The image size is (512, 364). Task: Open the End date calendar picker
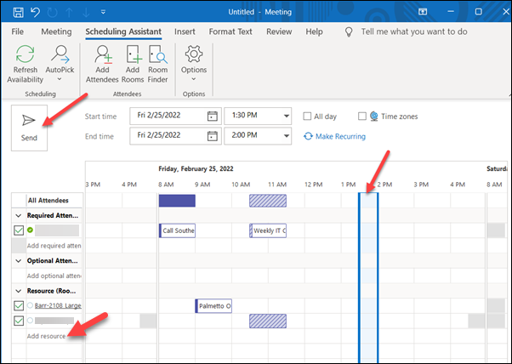pos(213,136)
